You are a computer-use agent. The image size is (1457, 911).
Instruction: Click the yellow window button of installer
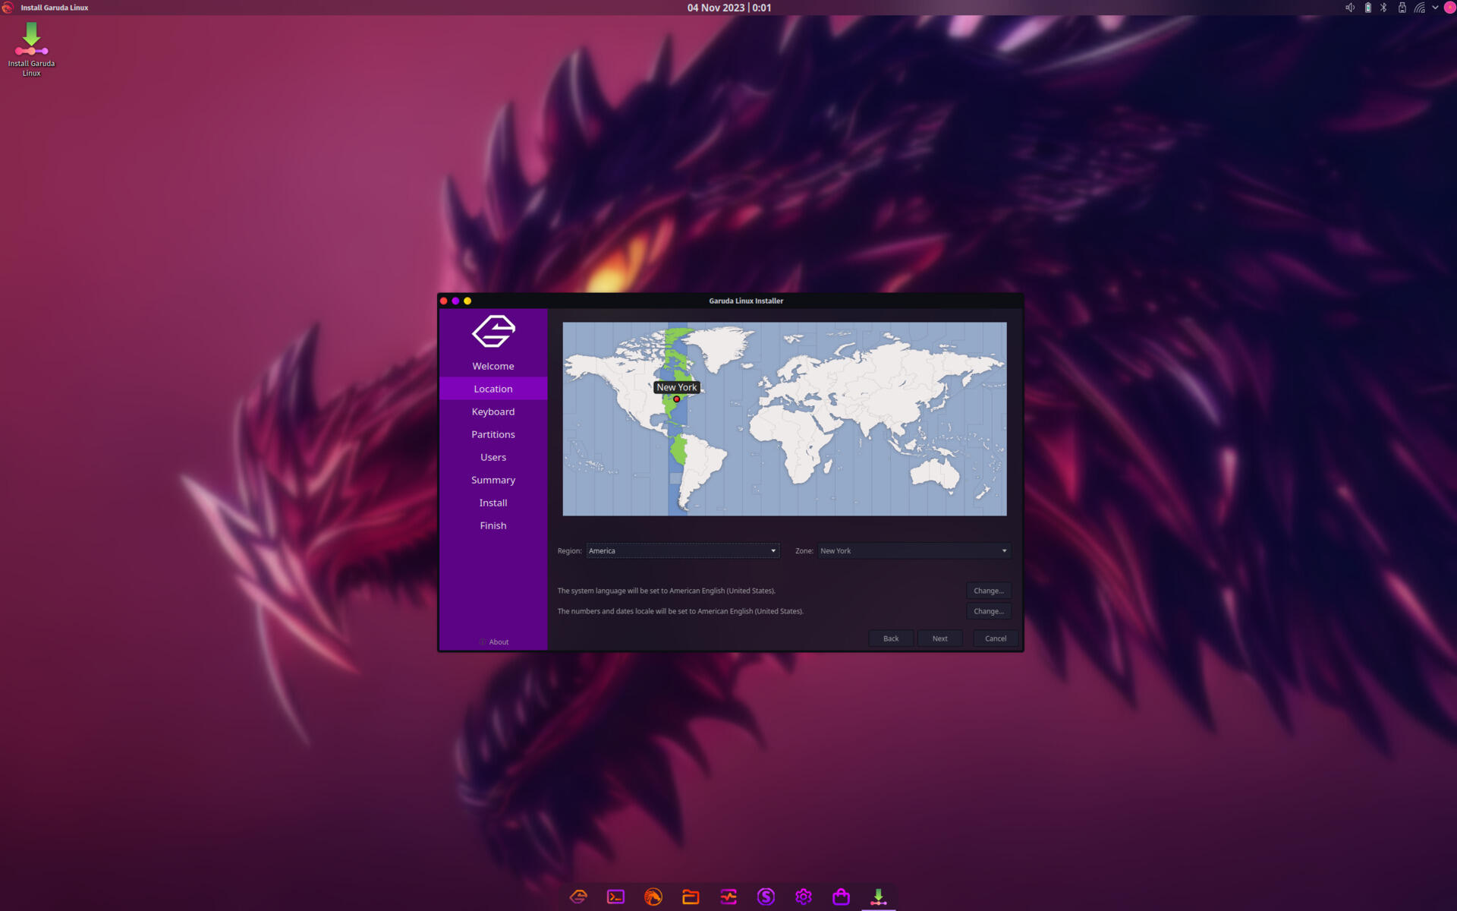[467, 301]
